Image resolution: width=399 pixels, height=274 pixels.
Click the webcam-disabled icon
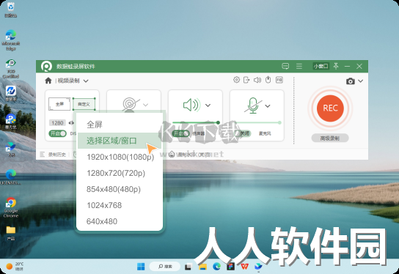(x=131, y=105)
